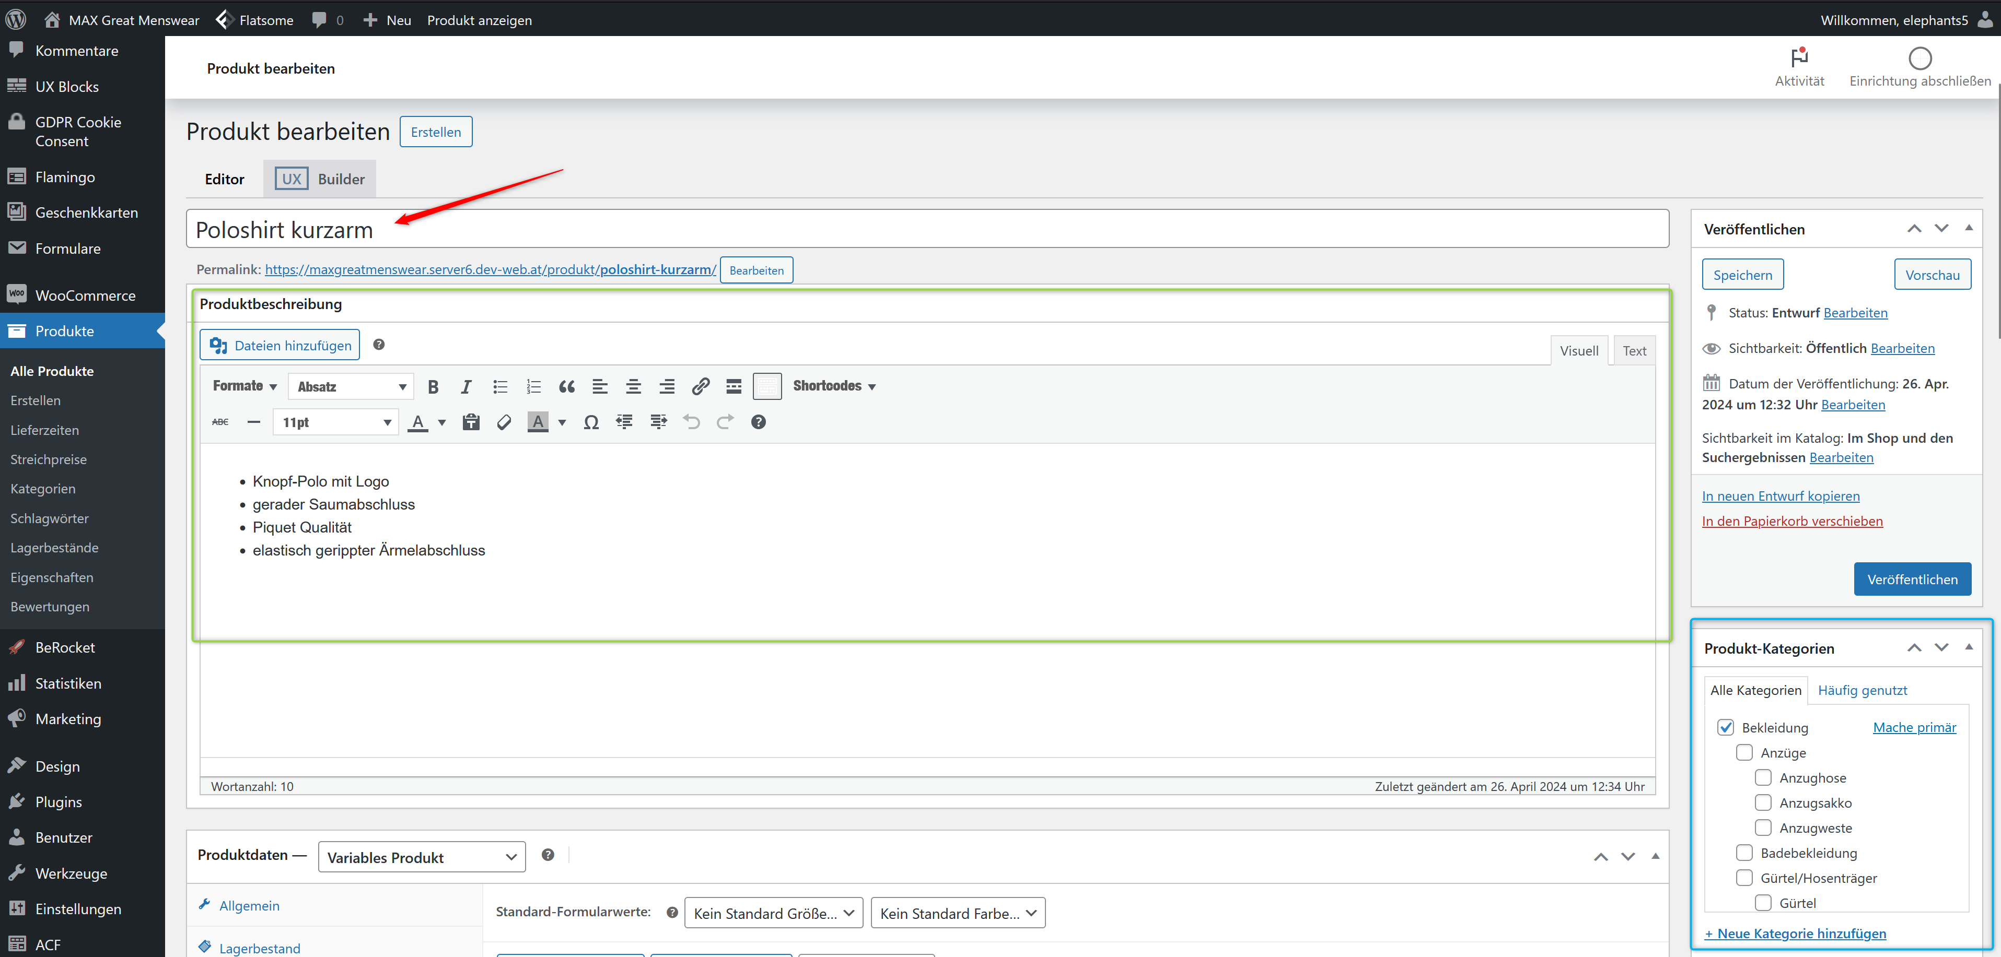Clear formatting with the eraser icon
The height and width of the screenshot is (957, 2001).
click(x=504, y=422)
